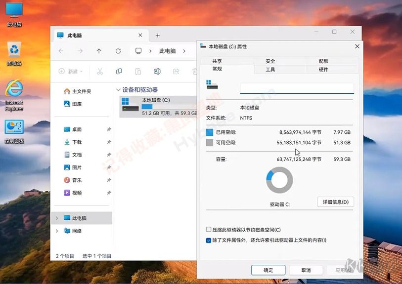
Task: Switch to the 硬件 tab
Action: click(323, 70)
